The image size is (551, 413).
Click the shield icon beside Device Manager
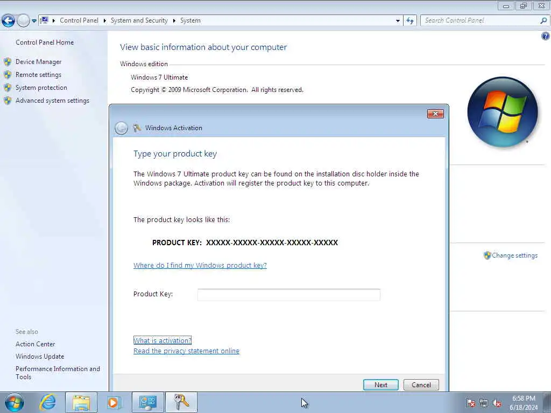(x=8, y=62)
